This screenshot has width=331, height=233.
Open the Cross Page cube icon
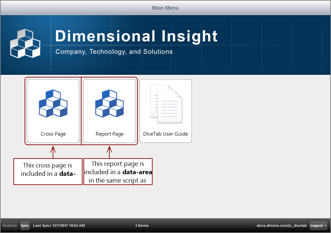coord(53,103)
